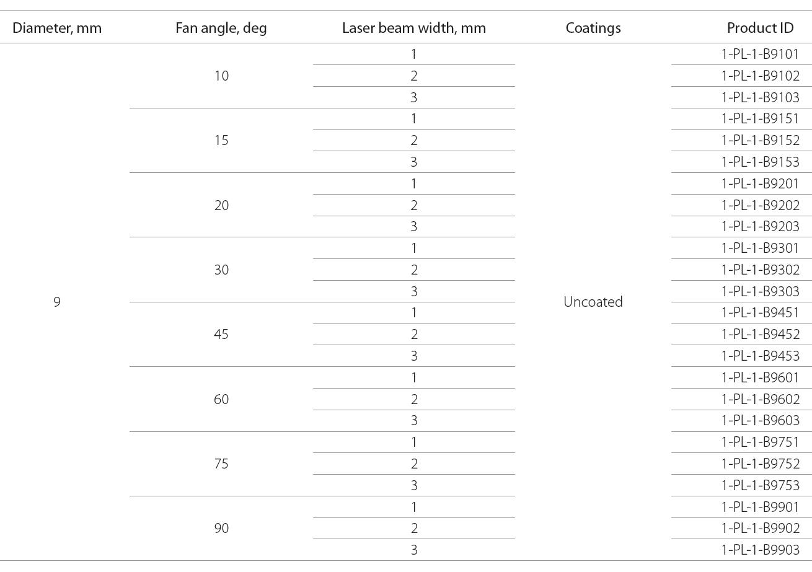Viewport: 812px width, 572px height.
Task: Select product ID 1-PL-1-B9101
Action: 761,54
